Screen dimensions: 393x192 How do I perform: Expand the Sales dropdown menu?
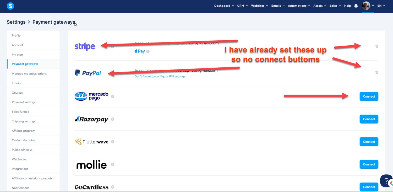pyautogui.click(x=335, y=6)
